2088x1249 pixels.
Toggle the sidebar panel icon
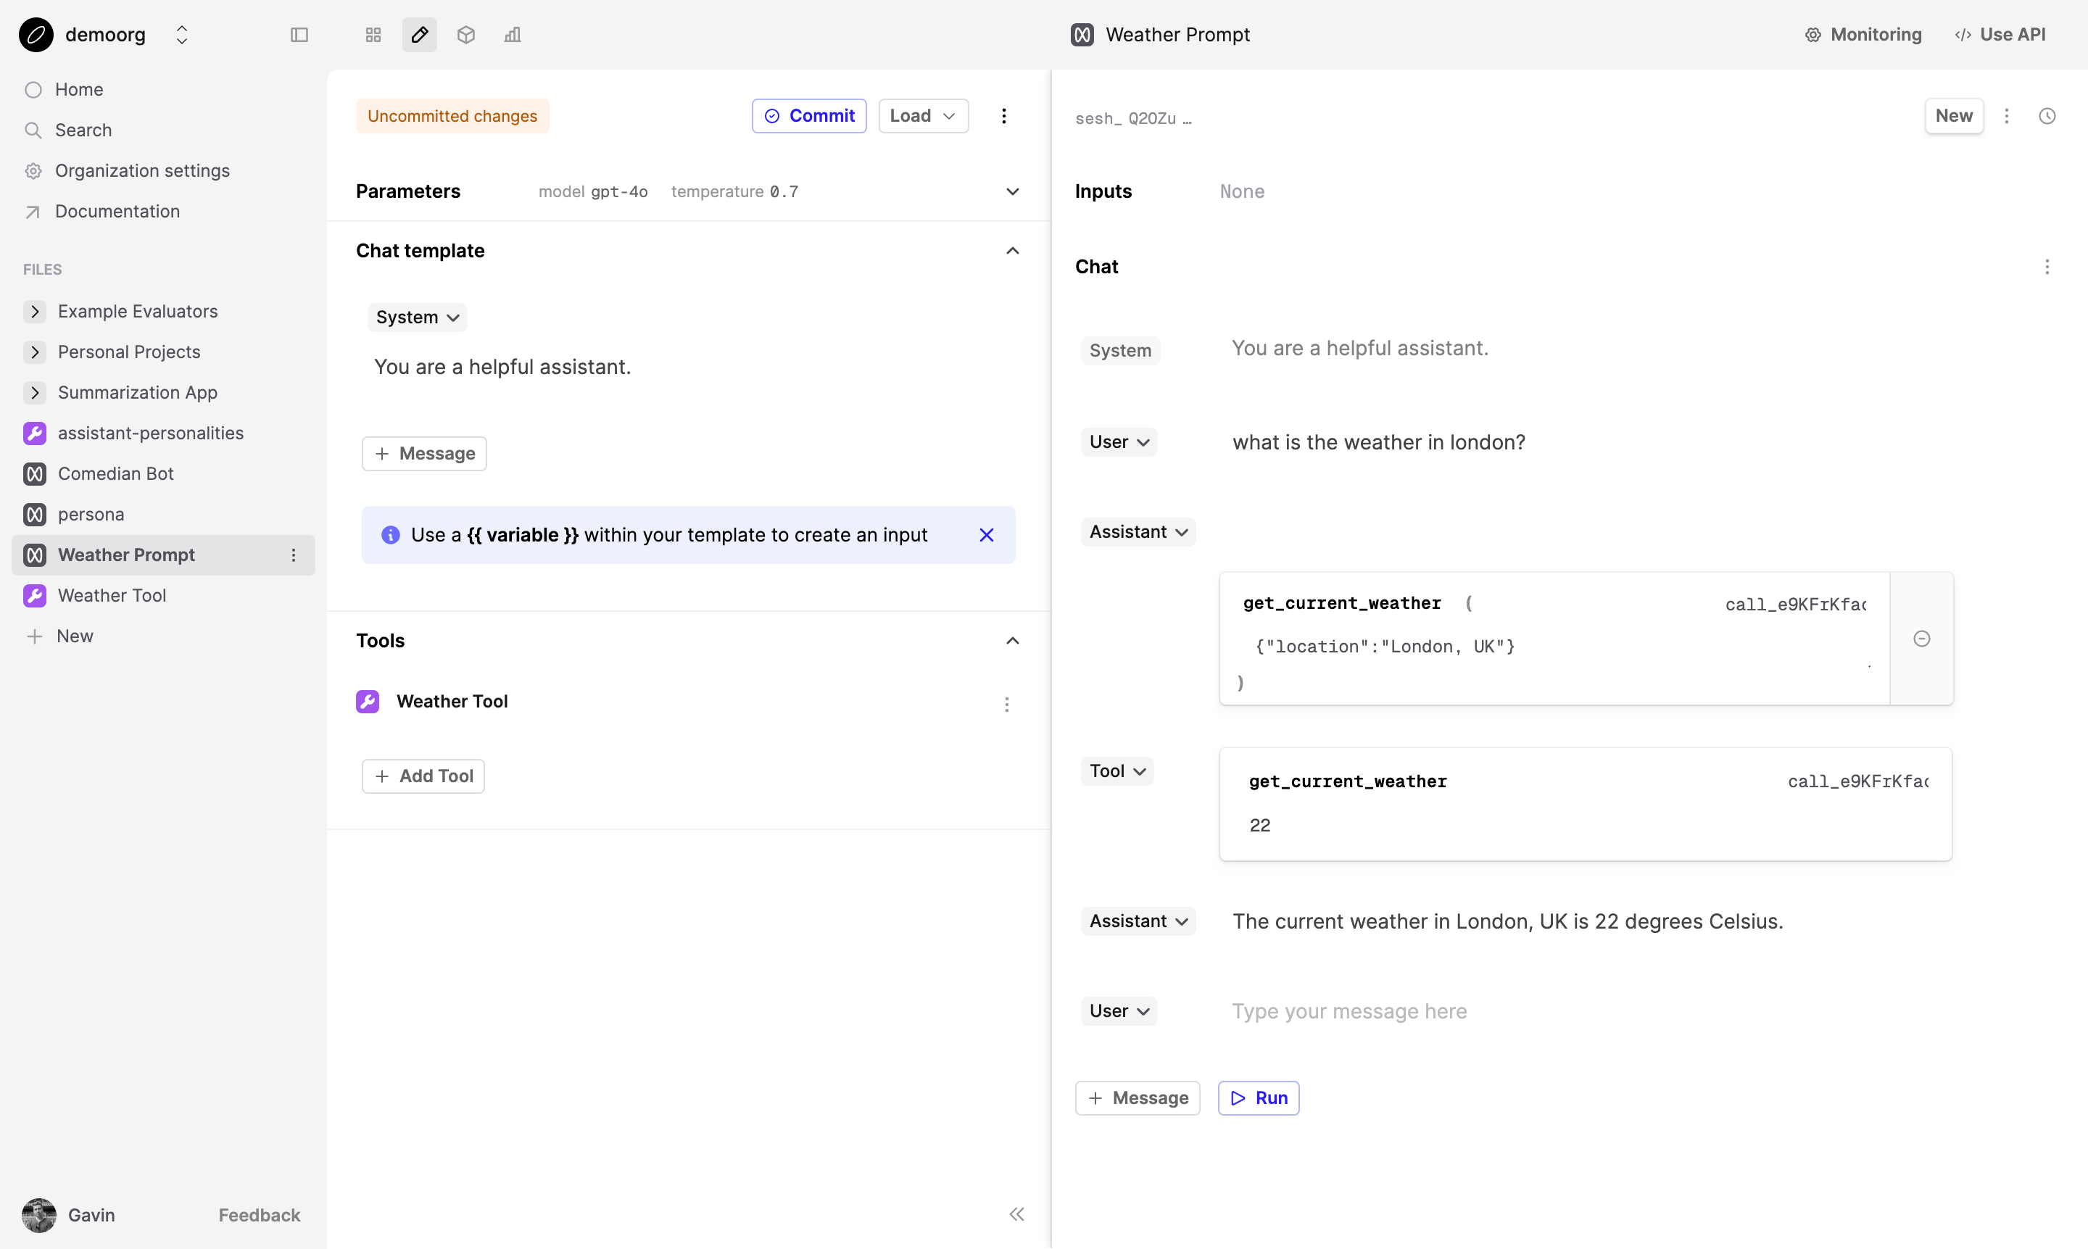tap(299, 35)
